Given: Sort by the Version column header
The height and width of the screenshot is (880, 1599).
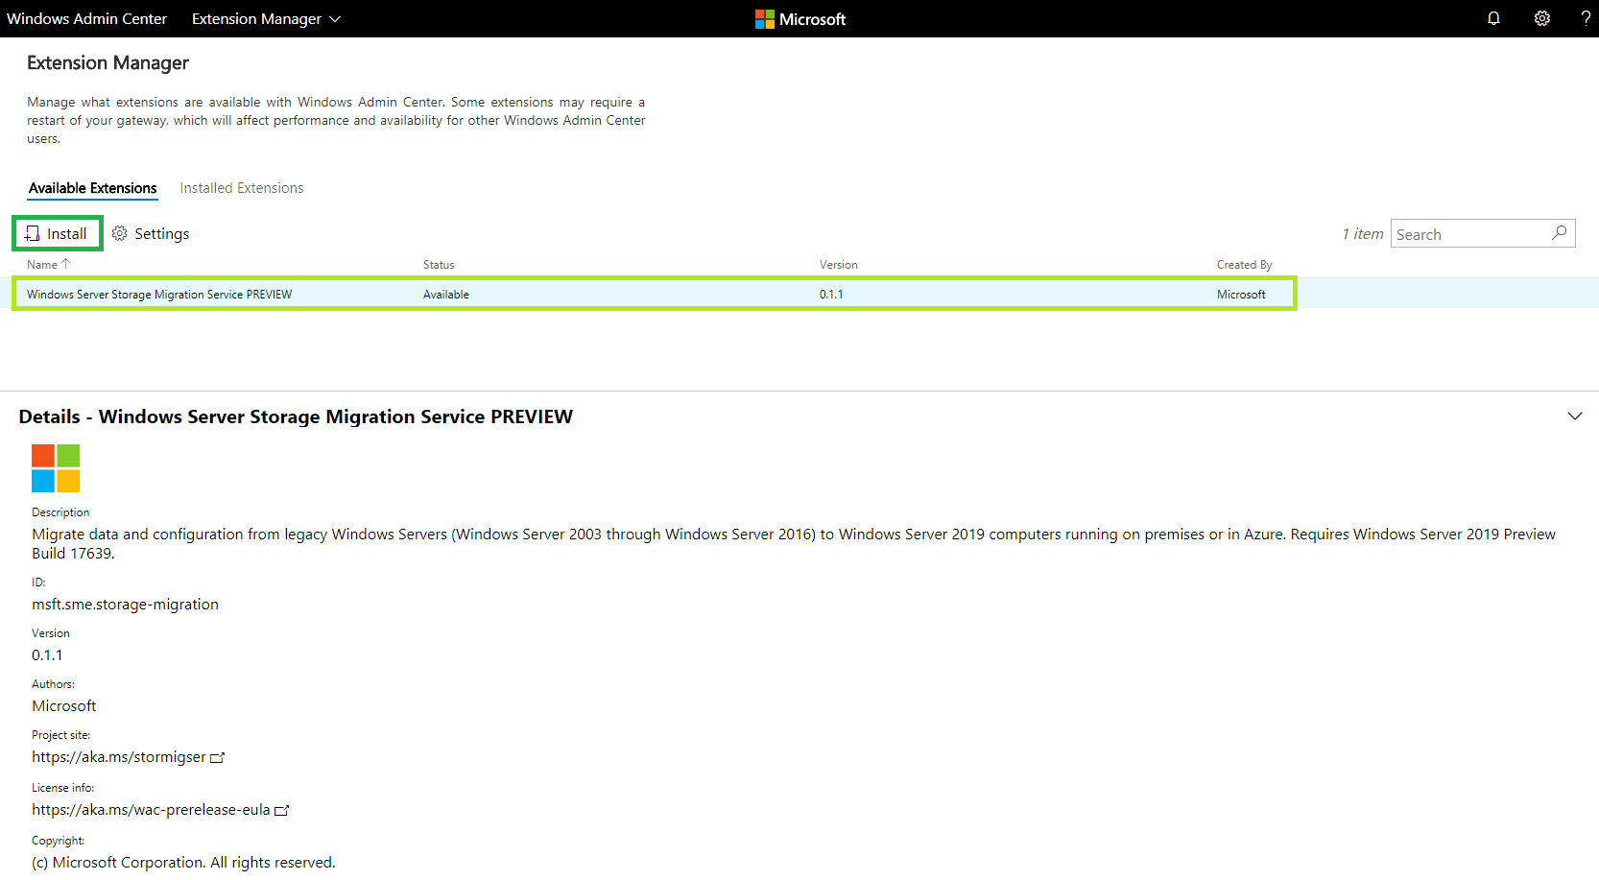Looking at the screenshot, I should coord(839,265).
